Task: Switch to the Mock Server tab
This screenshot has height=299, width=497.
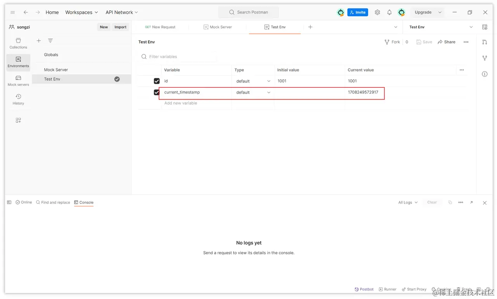Action: pos(217,27)
